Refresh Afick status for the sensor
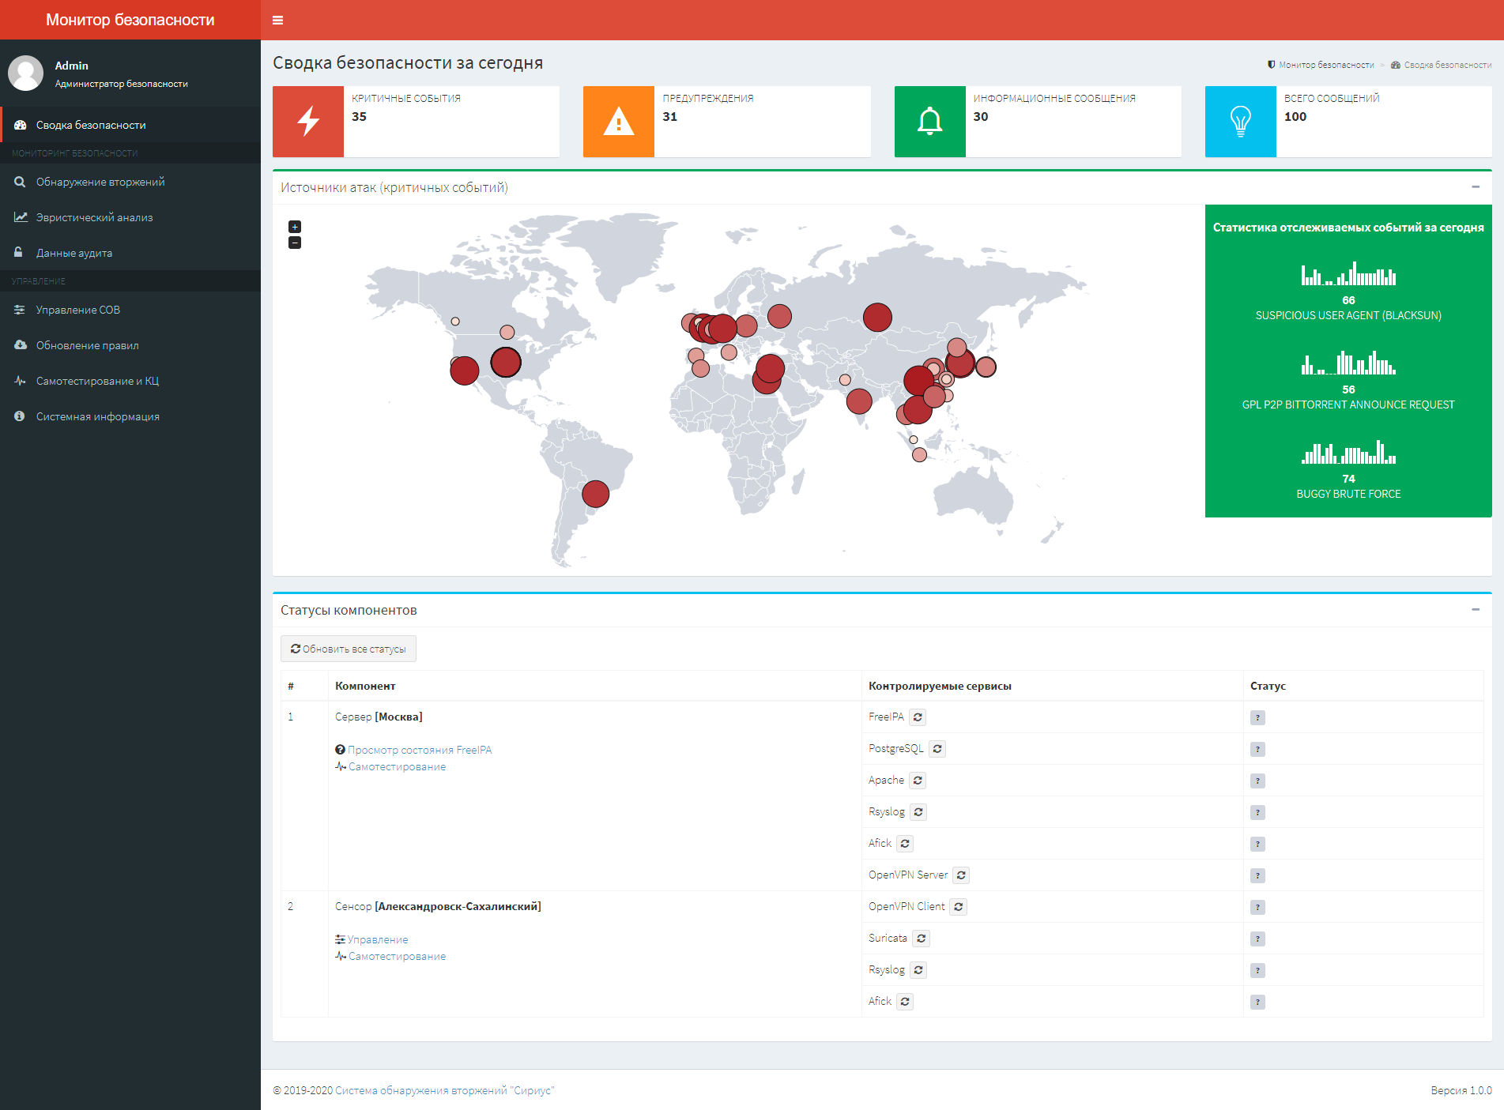The image size is (1504, 1110). click(x=905, y=1002)
